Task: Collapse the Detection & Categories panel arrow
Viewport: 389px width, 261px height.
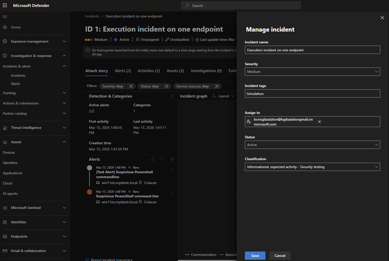Action: (172, 96)
